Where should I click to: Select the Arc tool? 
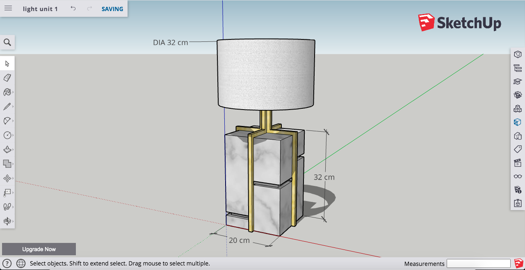[x=7, y=121]
